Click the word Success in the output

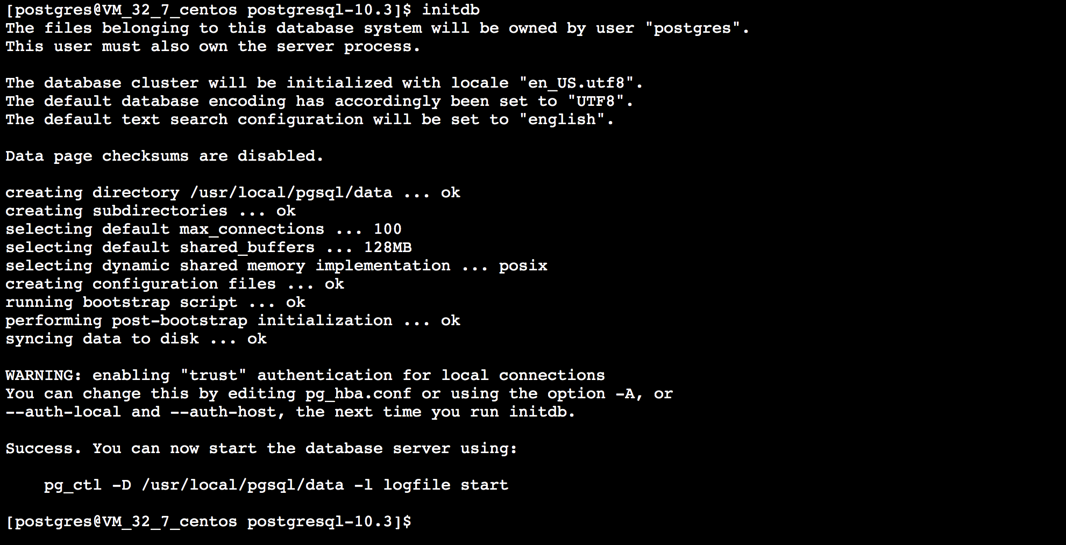(x=43, y=448)
